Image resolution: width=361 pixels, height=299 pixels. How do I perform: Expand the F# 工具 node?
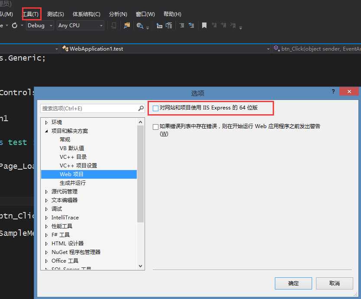click(x=46, y=235)
